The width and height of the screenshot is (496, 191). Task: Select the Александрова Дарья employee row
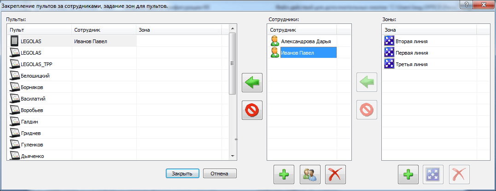pyautogui.click(x=302, y=41)
